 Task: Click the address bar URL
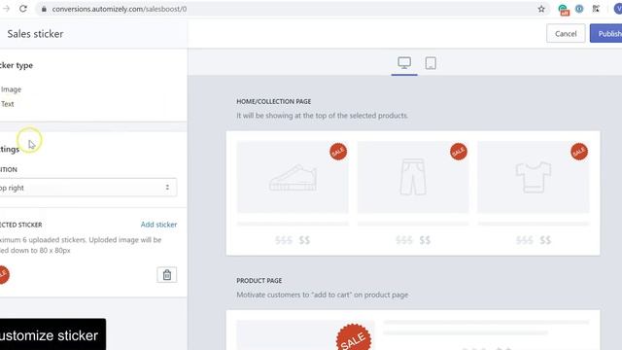[120, 9]
